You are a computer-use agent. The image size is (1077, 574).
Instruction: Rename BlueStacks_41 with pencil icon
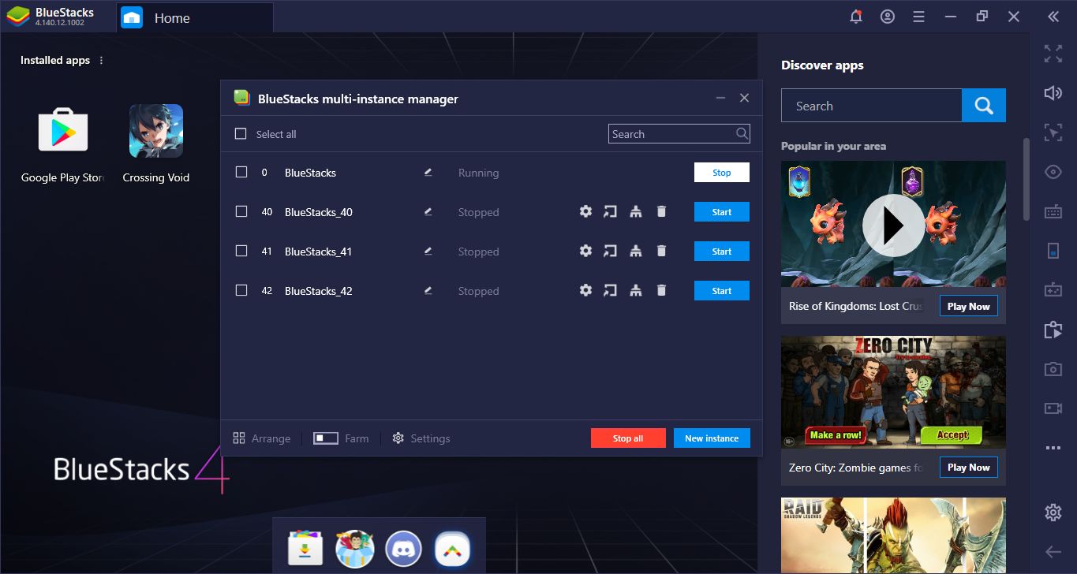pos(428,251)
